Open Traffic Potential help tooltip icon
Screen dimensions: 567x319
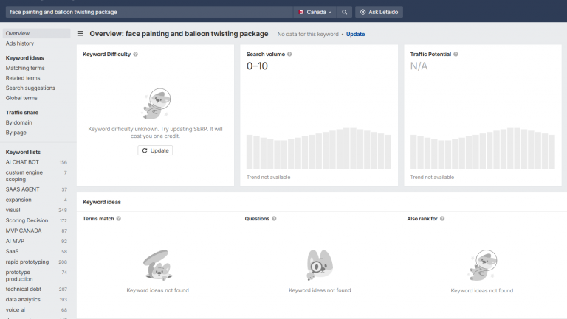[456, 54]
